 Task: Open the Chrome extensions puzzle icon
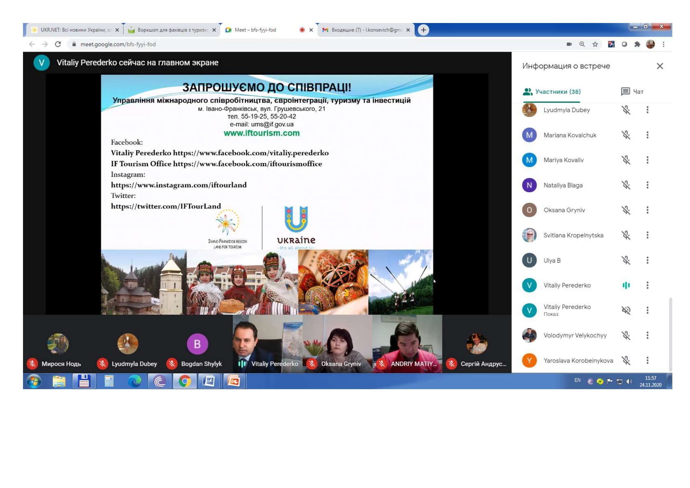point(637,44)
